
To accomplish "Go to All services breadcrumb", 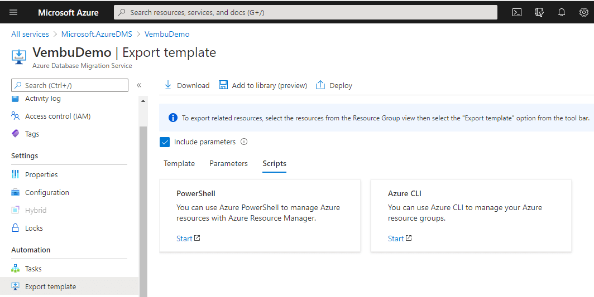I will tap(30, 34).
